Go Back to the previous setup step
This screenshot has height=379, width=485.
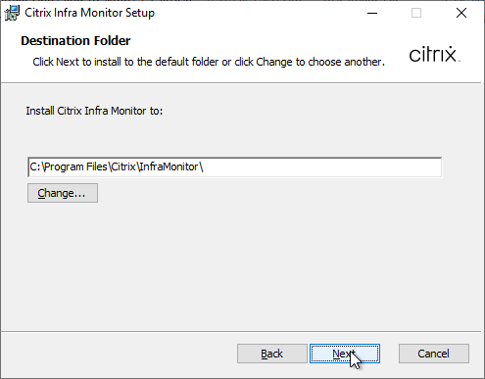click(x=272, y=354)
